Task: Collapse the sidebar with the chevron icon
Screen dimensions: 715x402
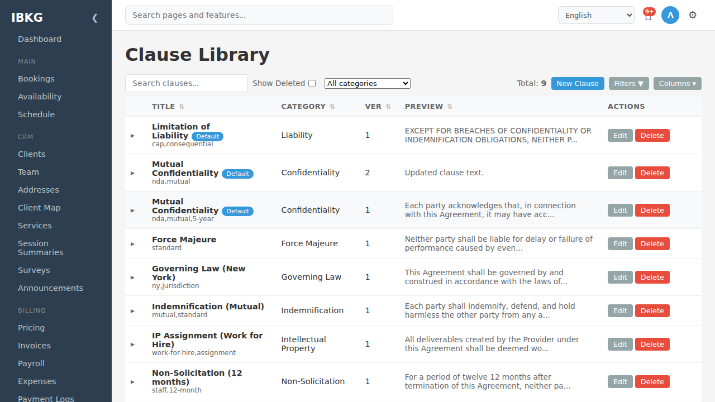Action: [x=94, y=18]
